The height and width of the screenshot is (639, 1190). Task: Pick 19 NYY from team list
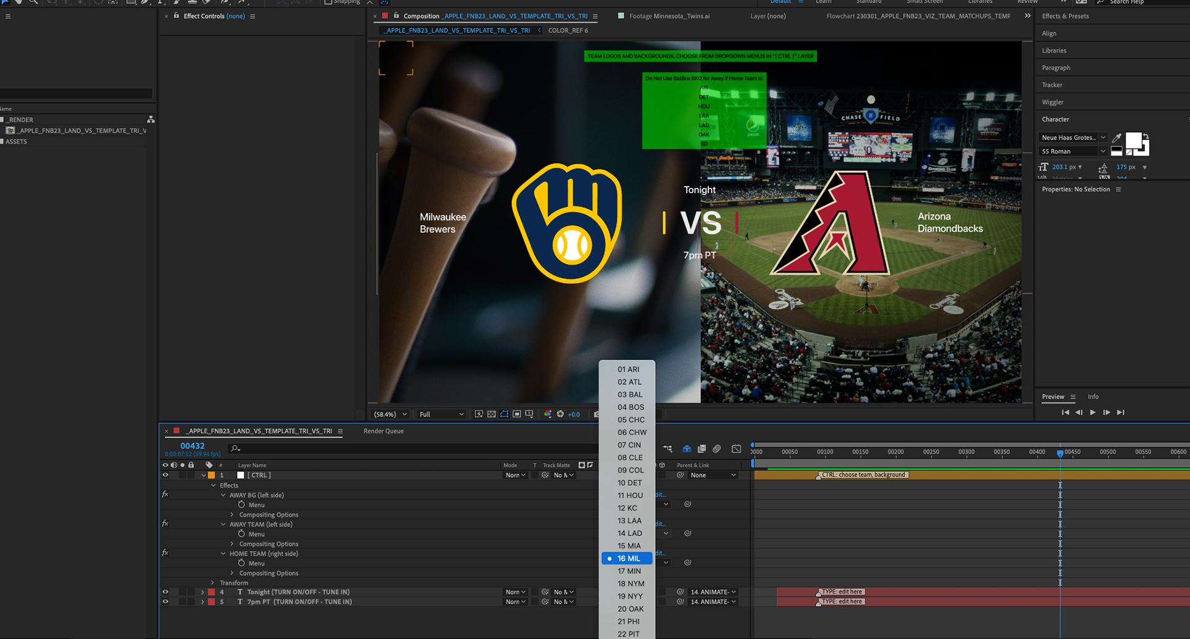[627, 596]
